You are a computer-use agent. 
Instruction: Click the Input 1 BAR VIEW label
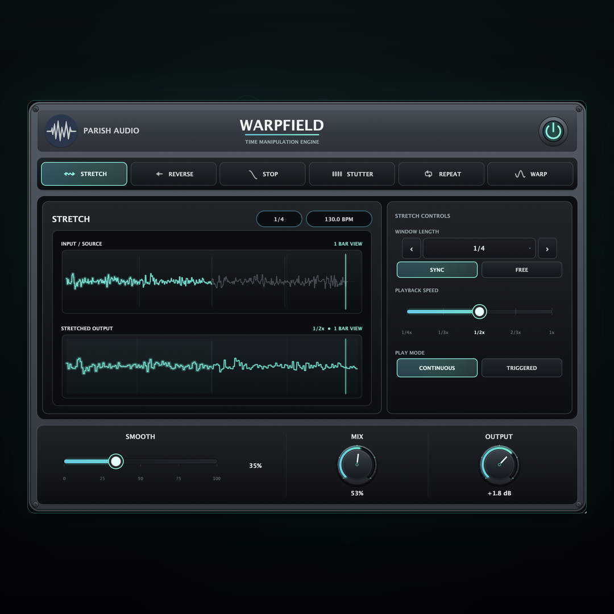(x=348, y=244)
